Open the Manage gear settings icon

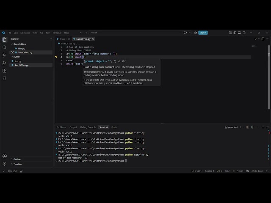tap(5, 164)
